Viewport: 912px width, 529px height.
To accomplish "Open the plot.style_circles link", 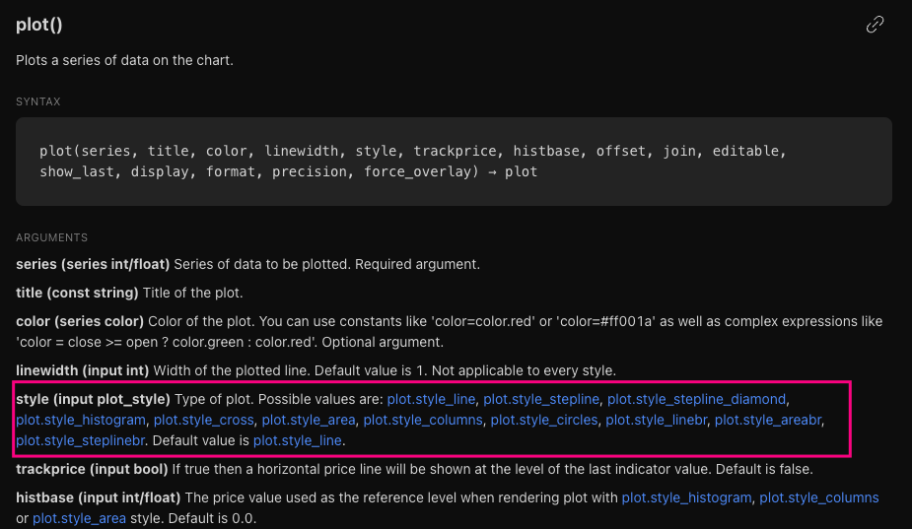I will pyautogui.click(x=544, y=420).
